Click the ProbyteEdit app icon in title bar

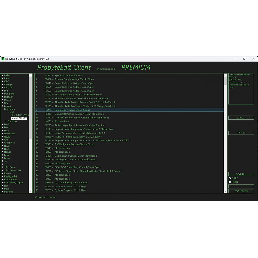[x=3, y=59]
